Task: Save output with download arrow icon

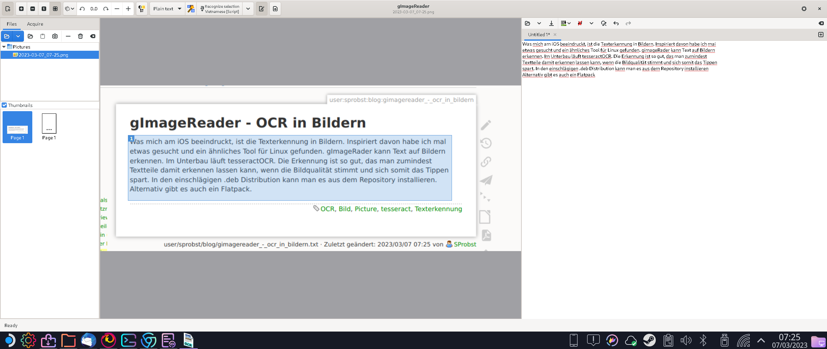Action: click(x=551, y=23)
